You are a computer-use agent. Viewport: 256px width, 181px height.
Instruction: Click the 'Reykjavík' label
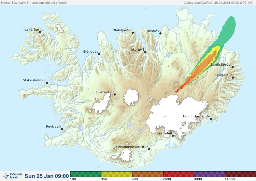pyautogui.click(x=54, y=127)
